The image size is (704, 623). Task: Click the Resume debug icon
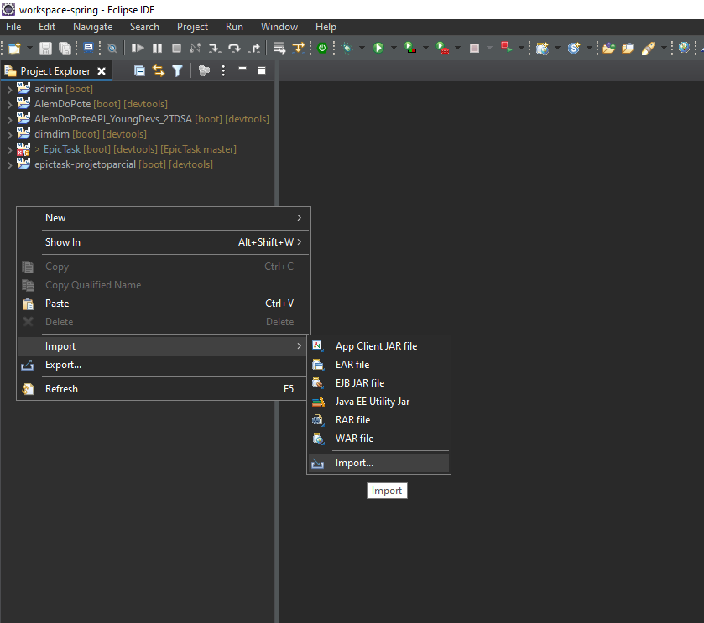pyautogui.click(x=138, y=48)
